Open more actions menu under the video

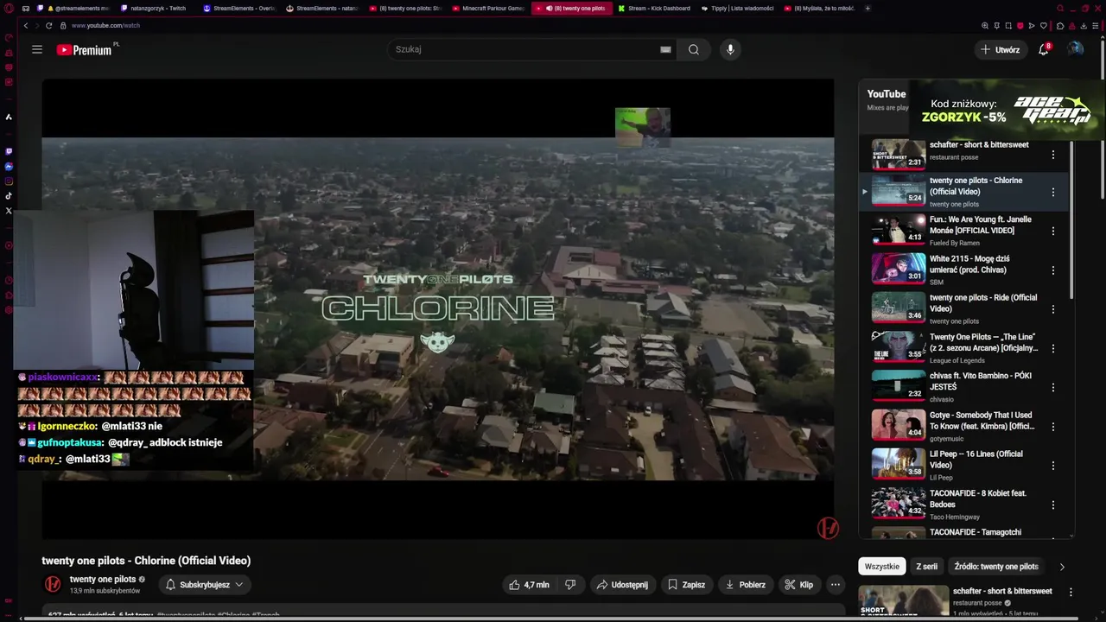(835, 585)
